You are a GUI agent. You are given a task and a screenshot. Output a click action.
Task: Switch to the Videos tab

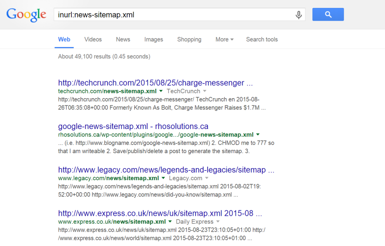point(93,39)
